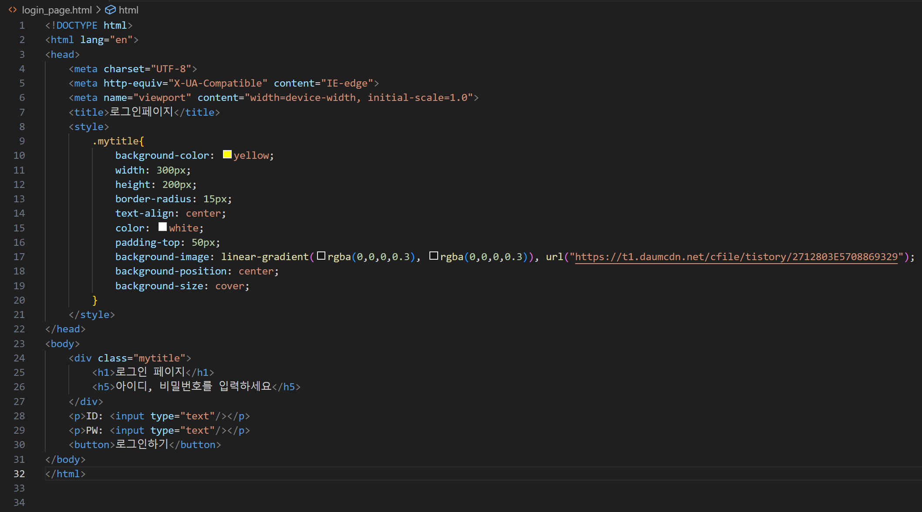
Task: Click the closing </body> tag
Action: (65, 459)
